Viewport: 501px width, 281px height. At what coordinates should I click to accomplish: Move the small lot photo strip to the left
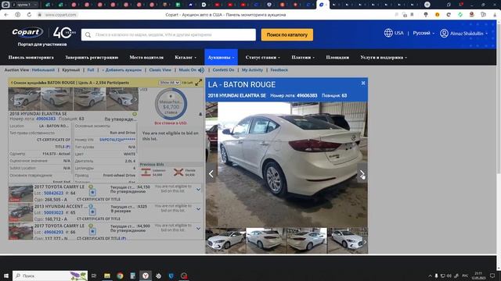tap(12, 99)
